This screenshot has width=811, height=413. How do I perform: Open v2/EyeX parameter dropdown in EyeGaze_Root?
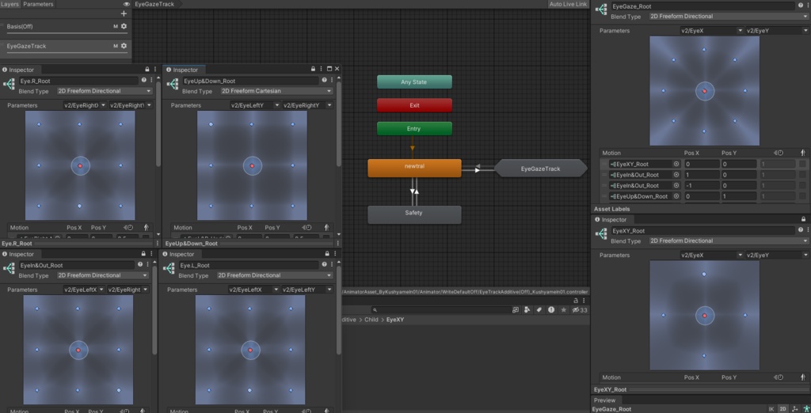click(711, 31)
